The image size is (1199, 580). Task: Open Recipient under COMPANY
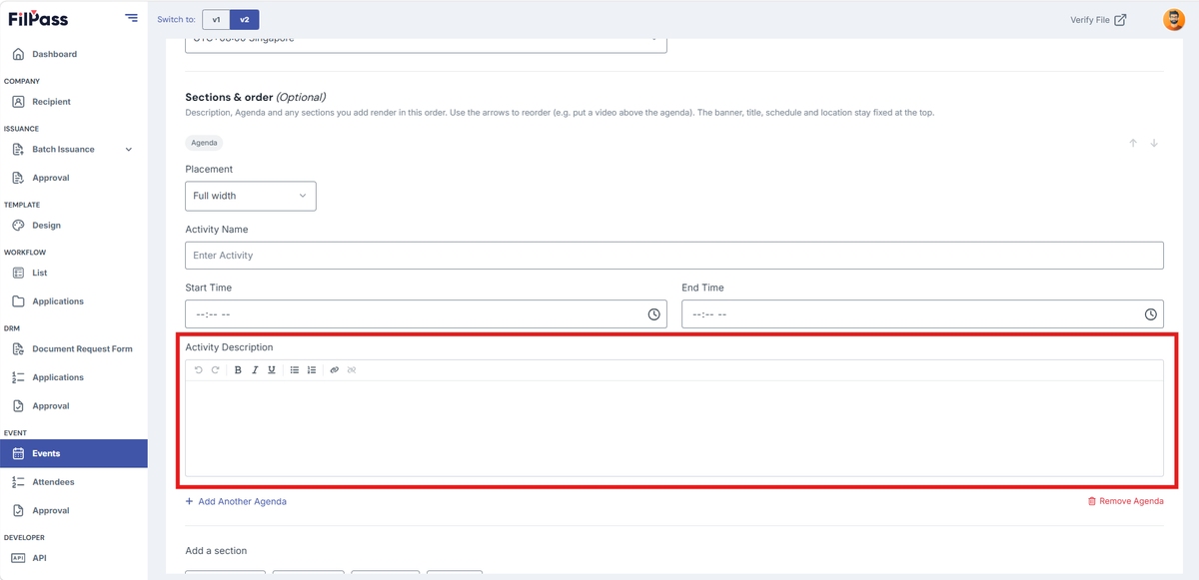[x=74, y=102]
